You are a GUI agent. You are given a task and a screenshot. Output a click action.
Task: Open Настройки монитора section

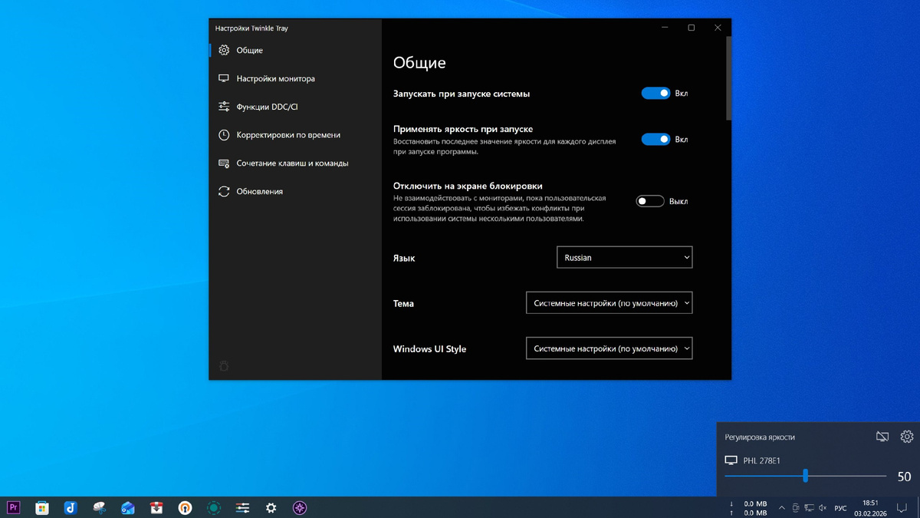295,78
